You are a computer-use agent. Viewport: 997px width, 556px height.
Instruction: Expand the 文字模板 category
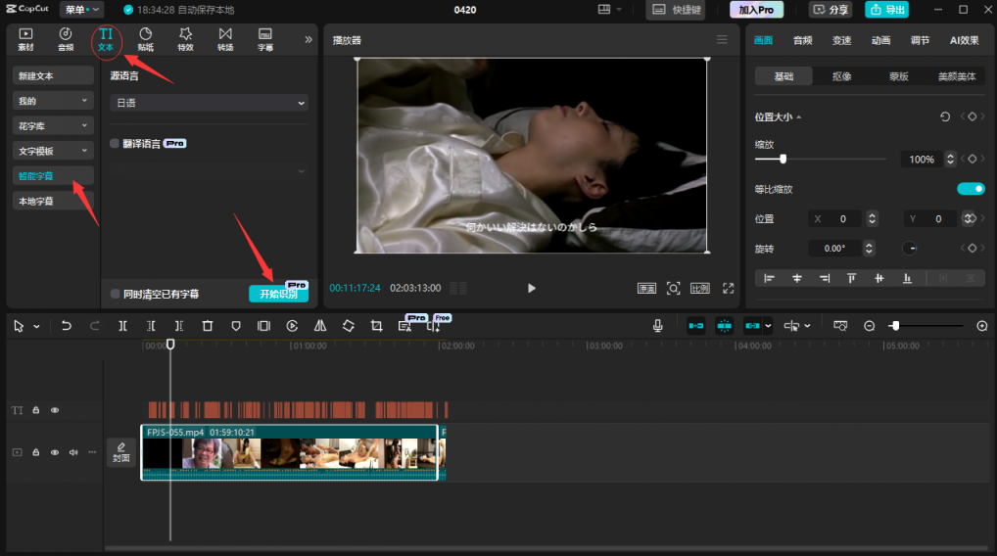click(53, 151)
